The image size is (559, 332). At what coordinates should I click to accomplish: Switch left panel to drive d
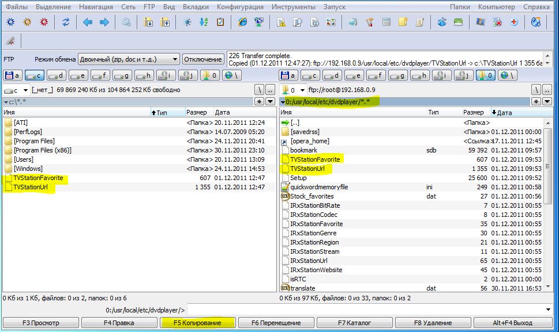point(57,75)
